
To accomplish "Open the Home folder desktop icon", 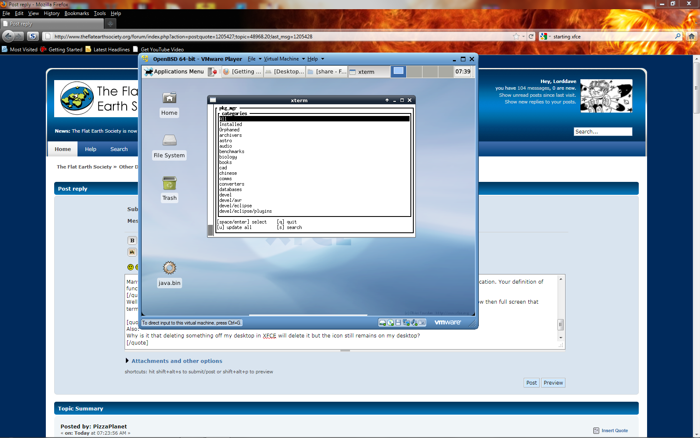I will (x=169, y=98).
